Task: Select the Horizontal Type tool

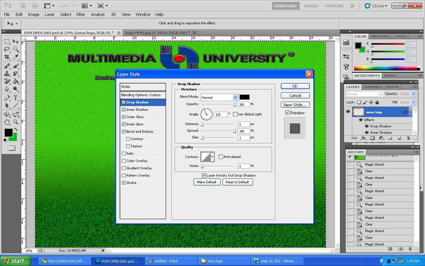Action: 16,98
